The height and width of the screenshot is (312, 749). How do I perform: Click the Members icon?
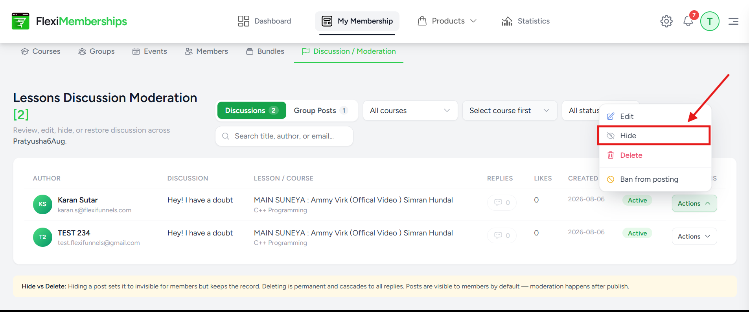[x=189, y=51]
